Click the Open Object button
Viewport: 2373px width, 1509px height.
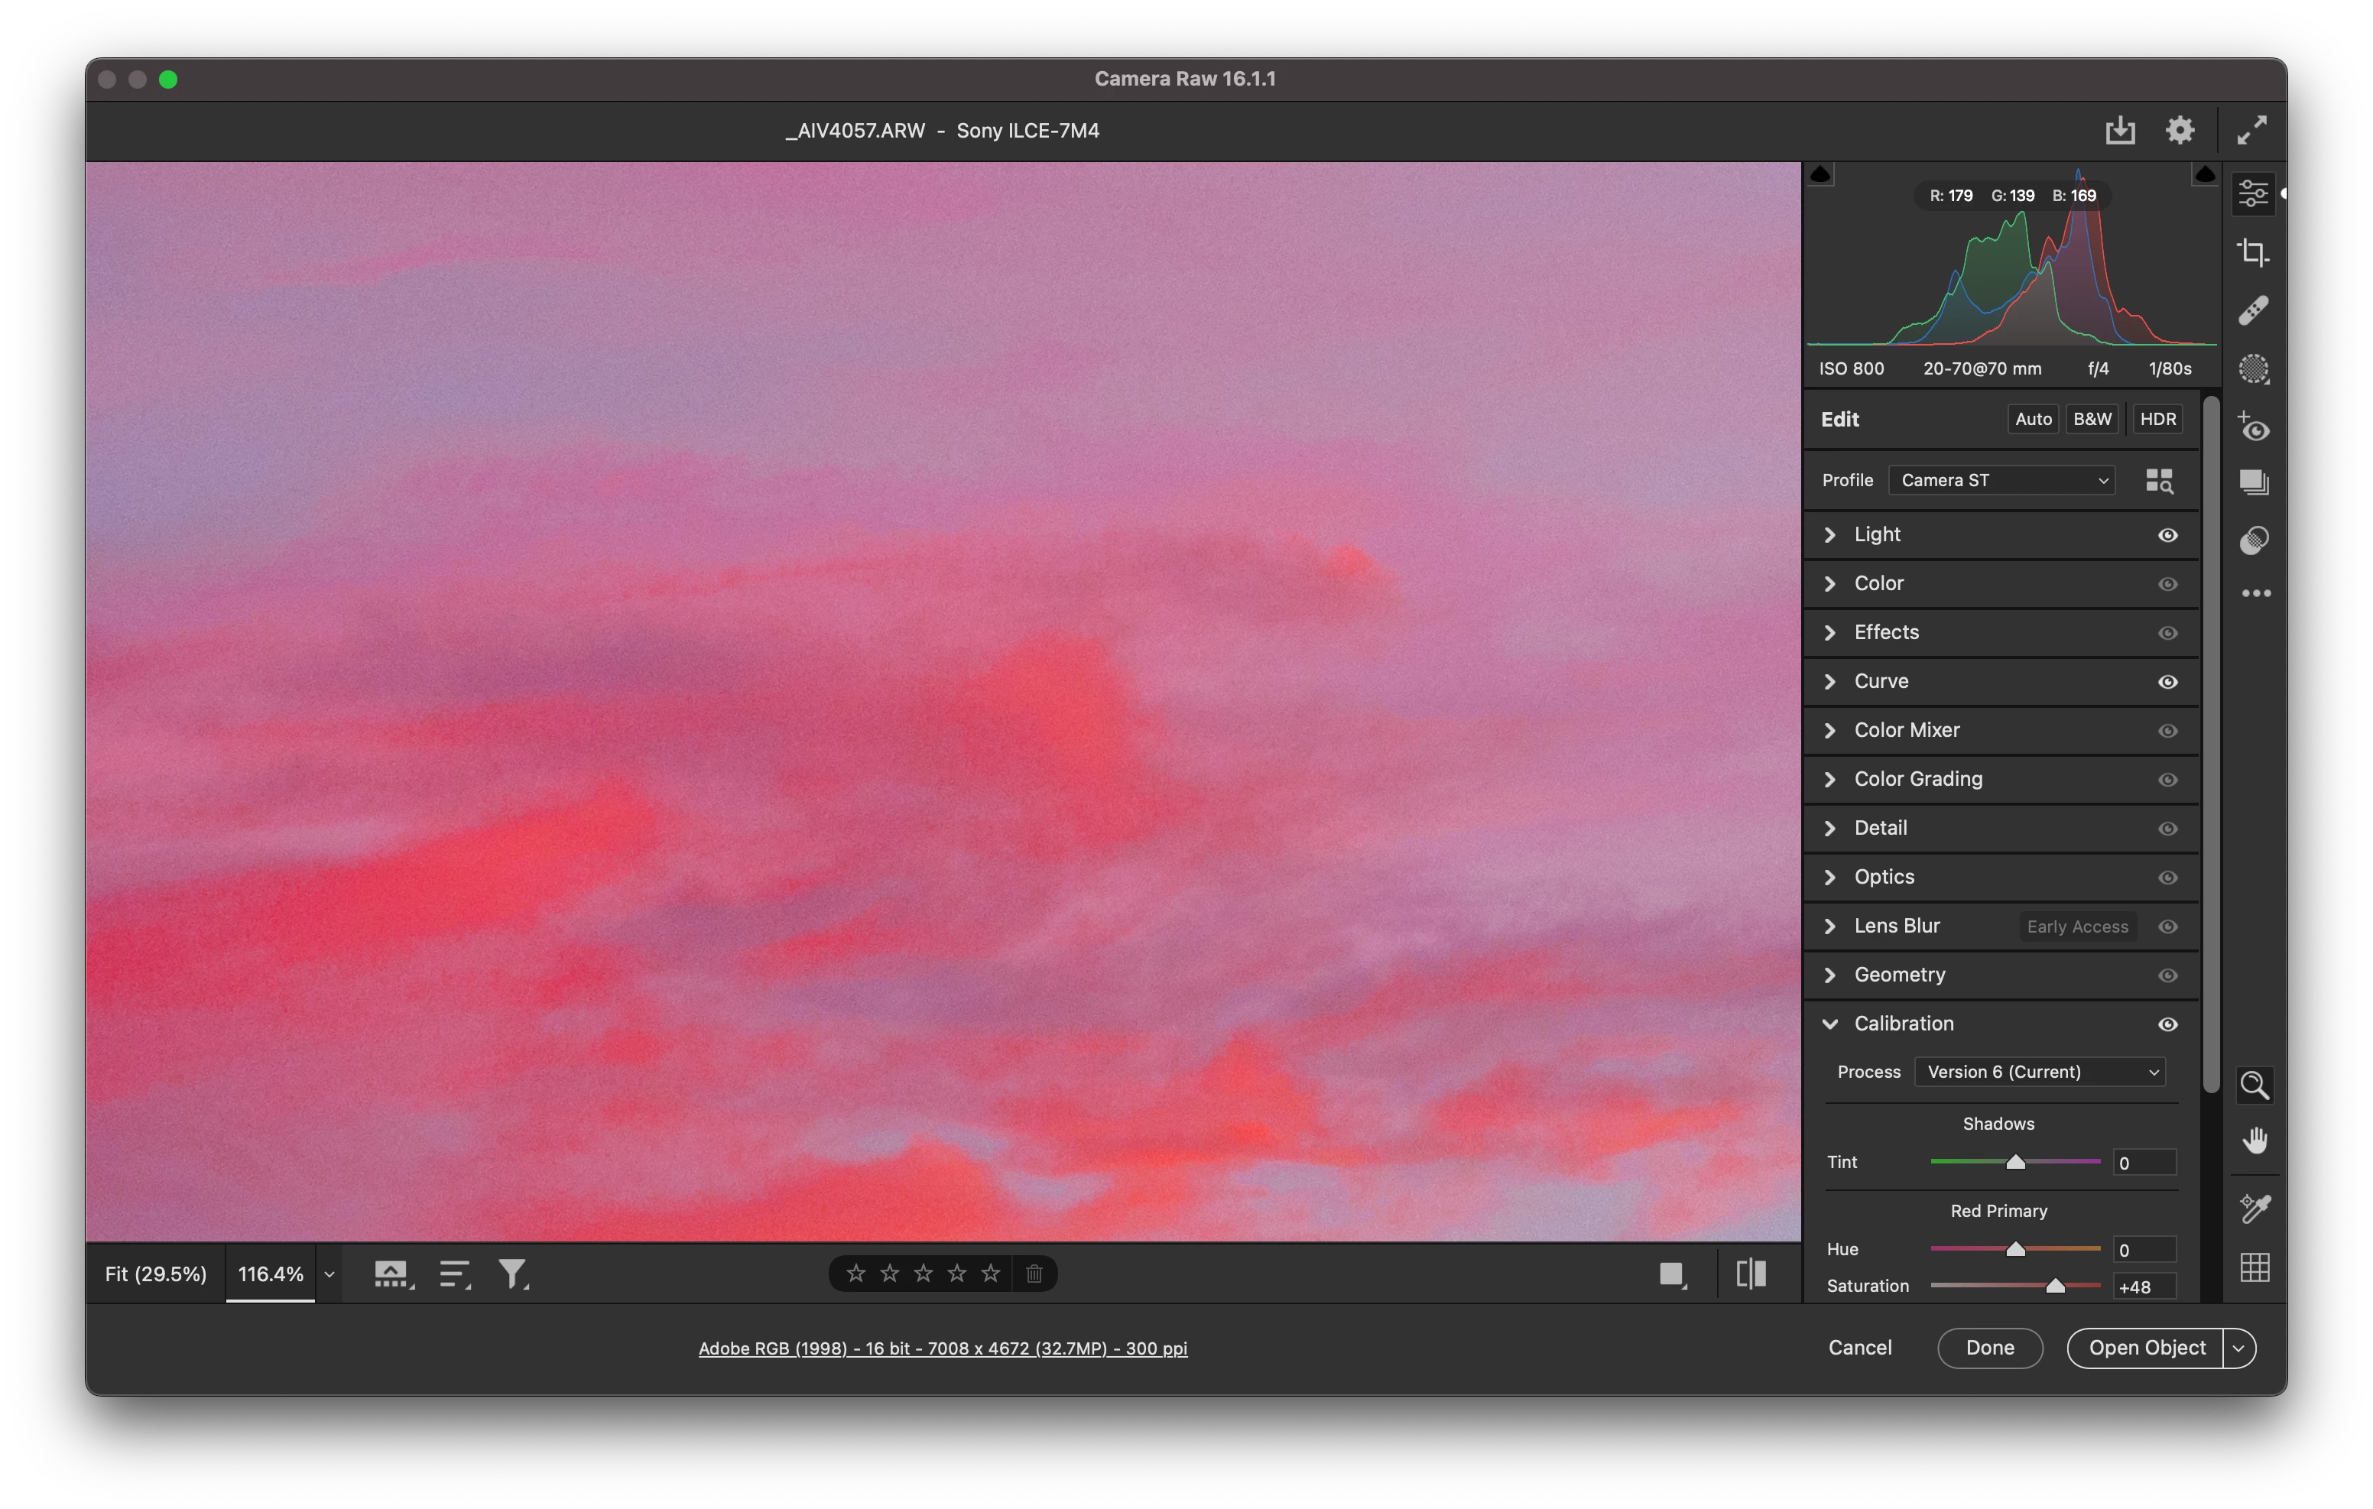point(2145,1348)
